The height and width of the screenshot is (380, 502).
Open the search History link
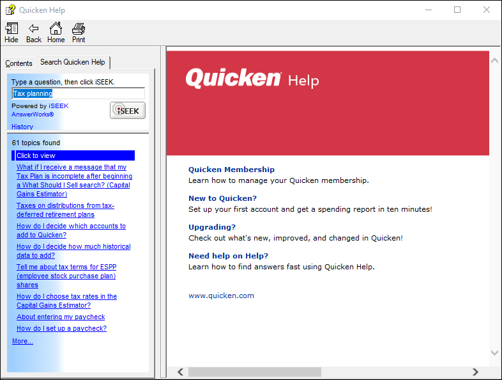pos(22,127)
